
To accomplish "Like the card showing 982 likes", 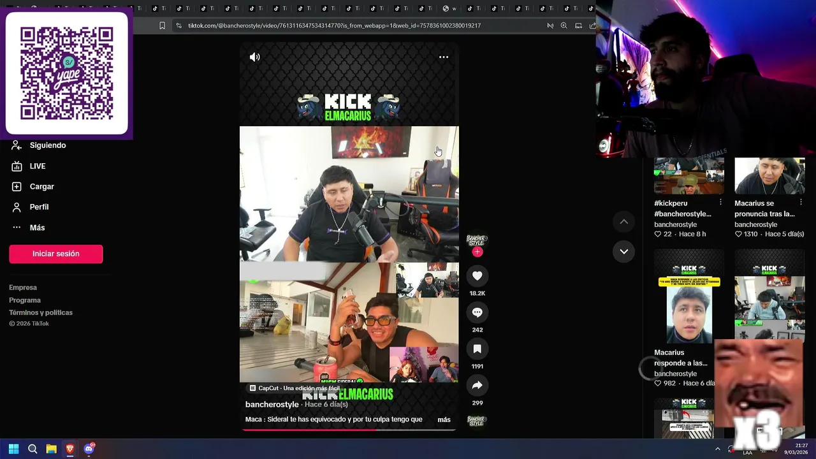I will click(658, 383).
